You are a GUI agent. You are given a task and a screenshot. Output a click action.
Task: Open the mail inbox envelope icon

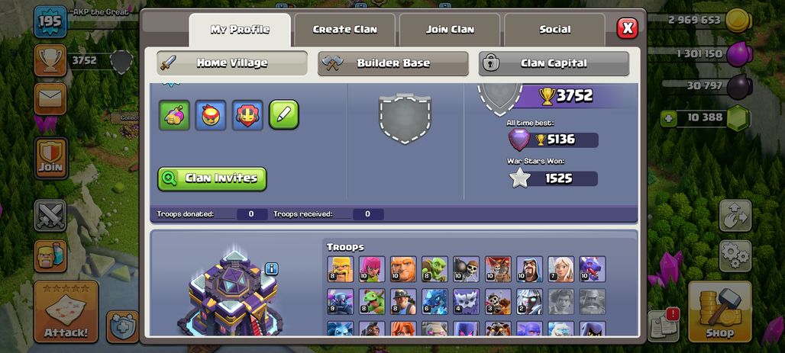tap(50, 99)
